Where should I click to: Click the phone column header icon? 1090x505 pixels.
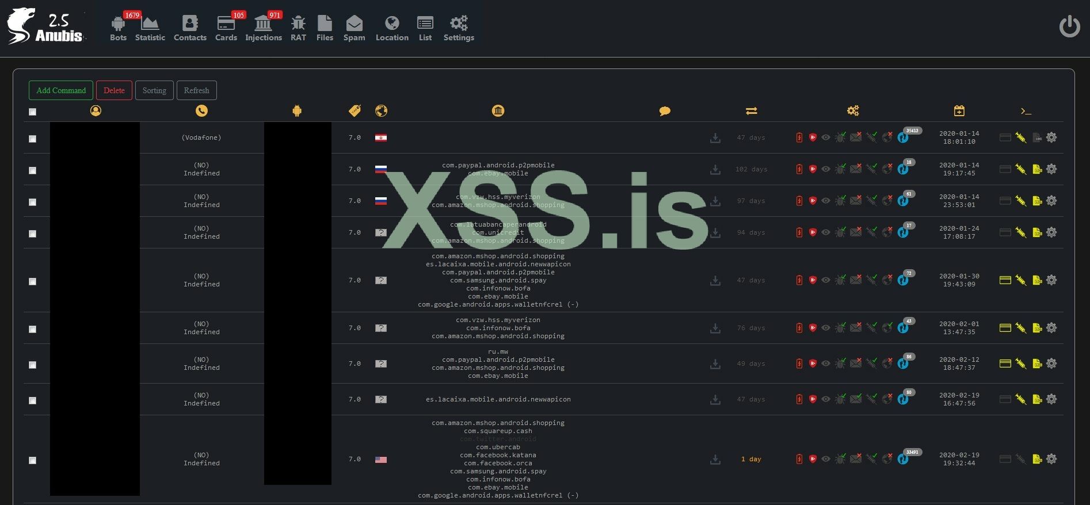click(x=201, y=110)
